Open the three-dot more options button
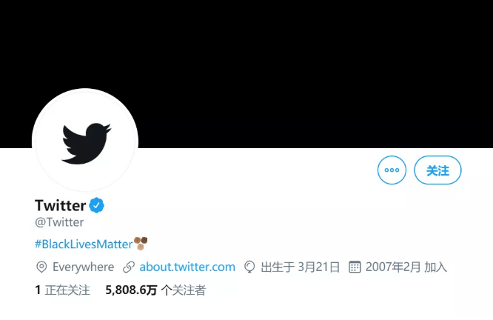493x320 pixels. (392, 170)
